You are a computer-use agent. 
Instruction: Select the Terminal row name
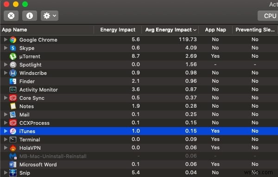[30, 140]
